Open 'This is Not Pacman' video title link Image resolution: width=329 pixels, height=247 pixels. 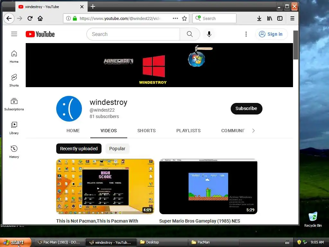97,221
